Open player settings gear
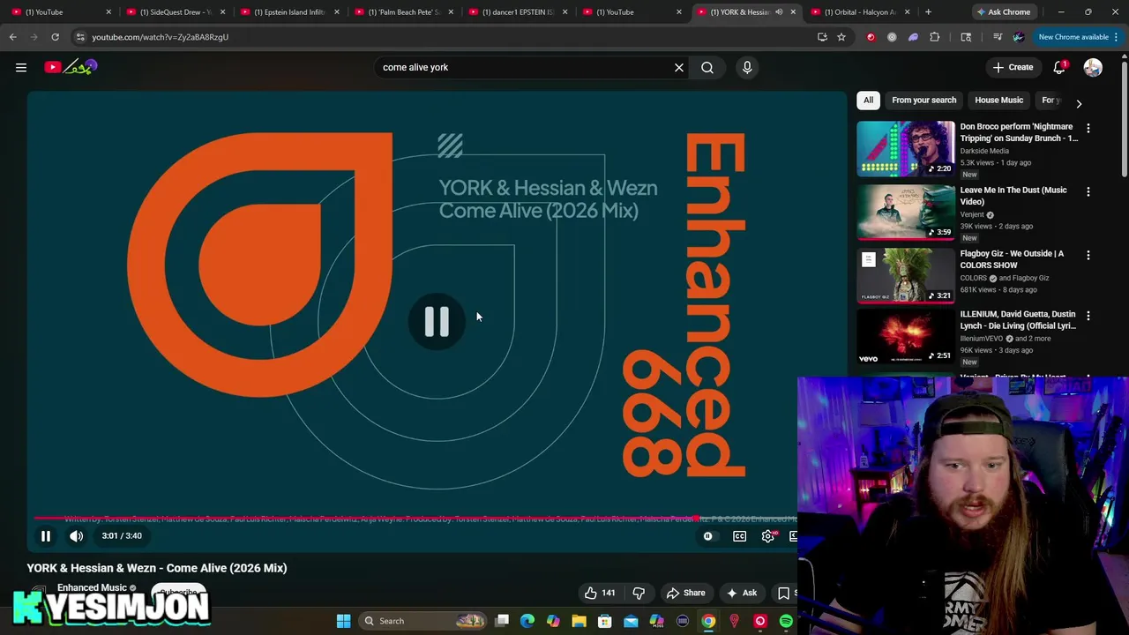This screenshot has width=1129, height=635. click(768, 535)
